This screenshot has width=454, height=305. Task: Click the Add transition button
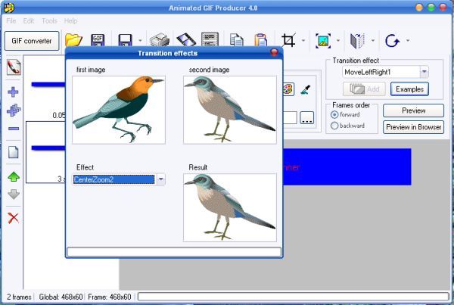364,89
